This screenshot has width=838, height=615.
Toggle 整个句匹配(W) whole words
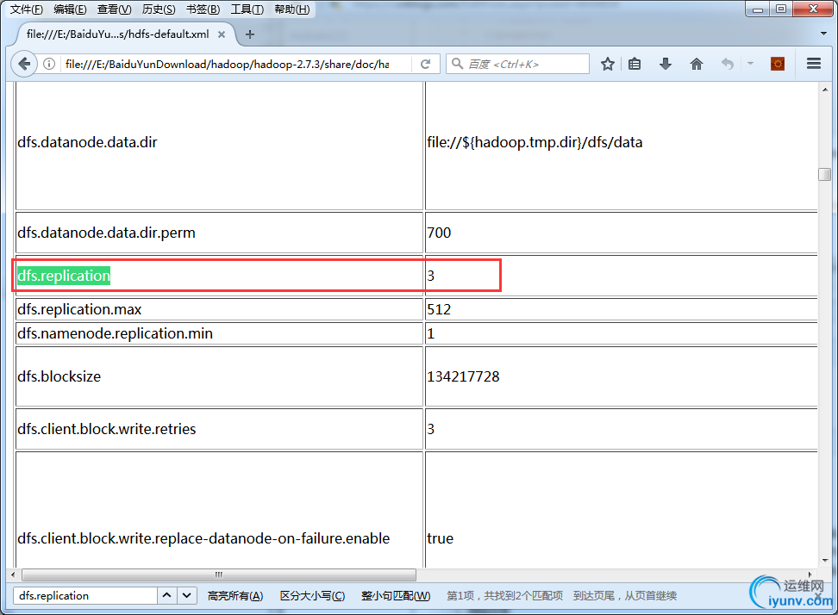coord(396,596)
